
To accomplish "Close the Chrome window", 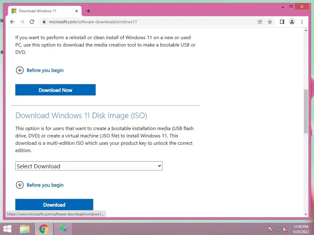I will [302, 7].
